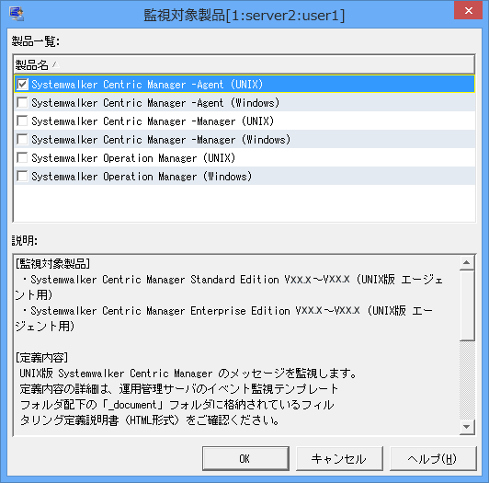The width and height of the screenshot is (489, 483).
Task: Click the description scrollbar thumb
Action: click(467, 305)
